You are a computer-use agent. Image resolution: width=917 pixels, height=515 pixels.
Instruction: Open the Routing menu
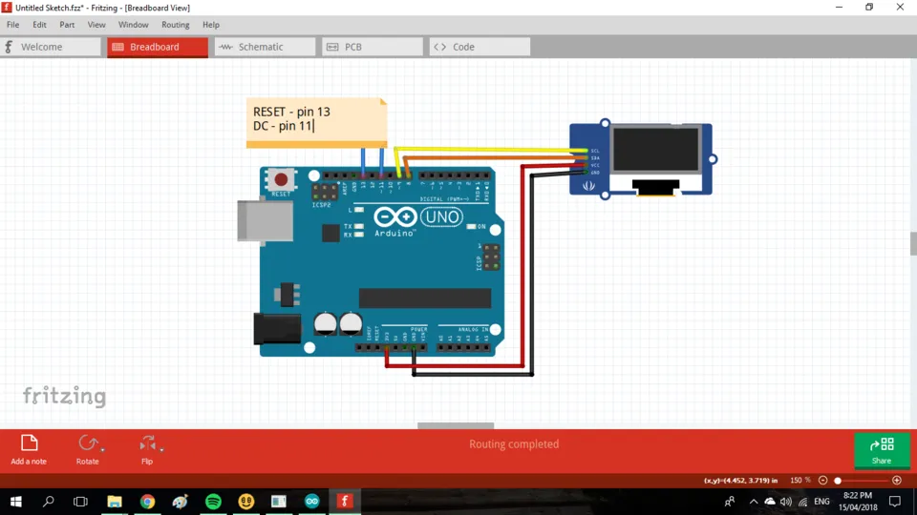tap(176, 25)
